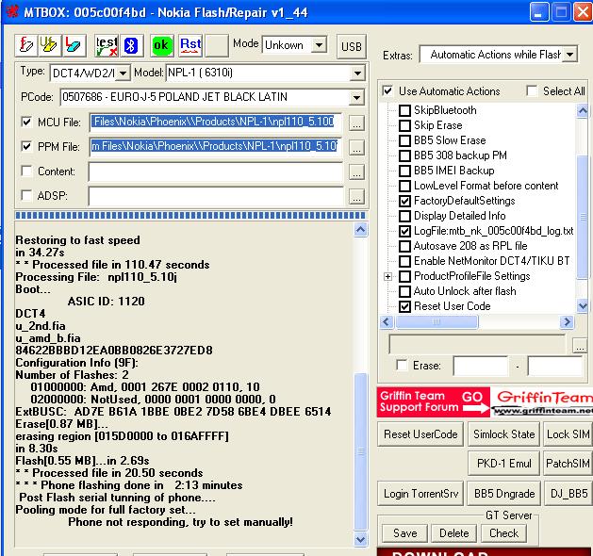Enable BB5 308 backup PM option
593x556 pixels.
(404, 155)
